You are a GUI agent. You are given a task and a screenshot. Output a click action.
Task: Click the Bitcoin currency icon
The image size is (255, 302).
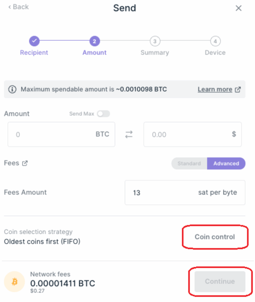[14, 281]
